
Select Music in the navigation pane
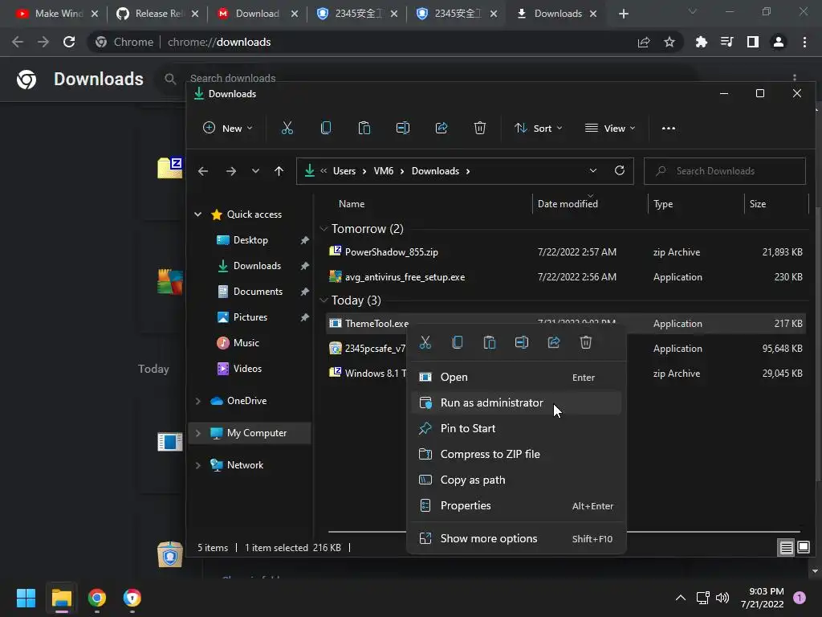[246, 342]
